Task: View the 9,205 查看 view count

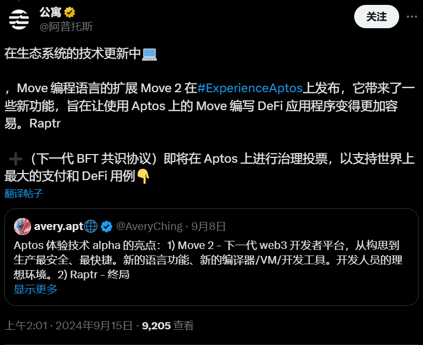Action: (x=168, y=325)
